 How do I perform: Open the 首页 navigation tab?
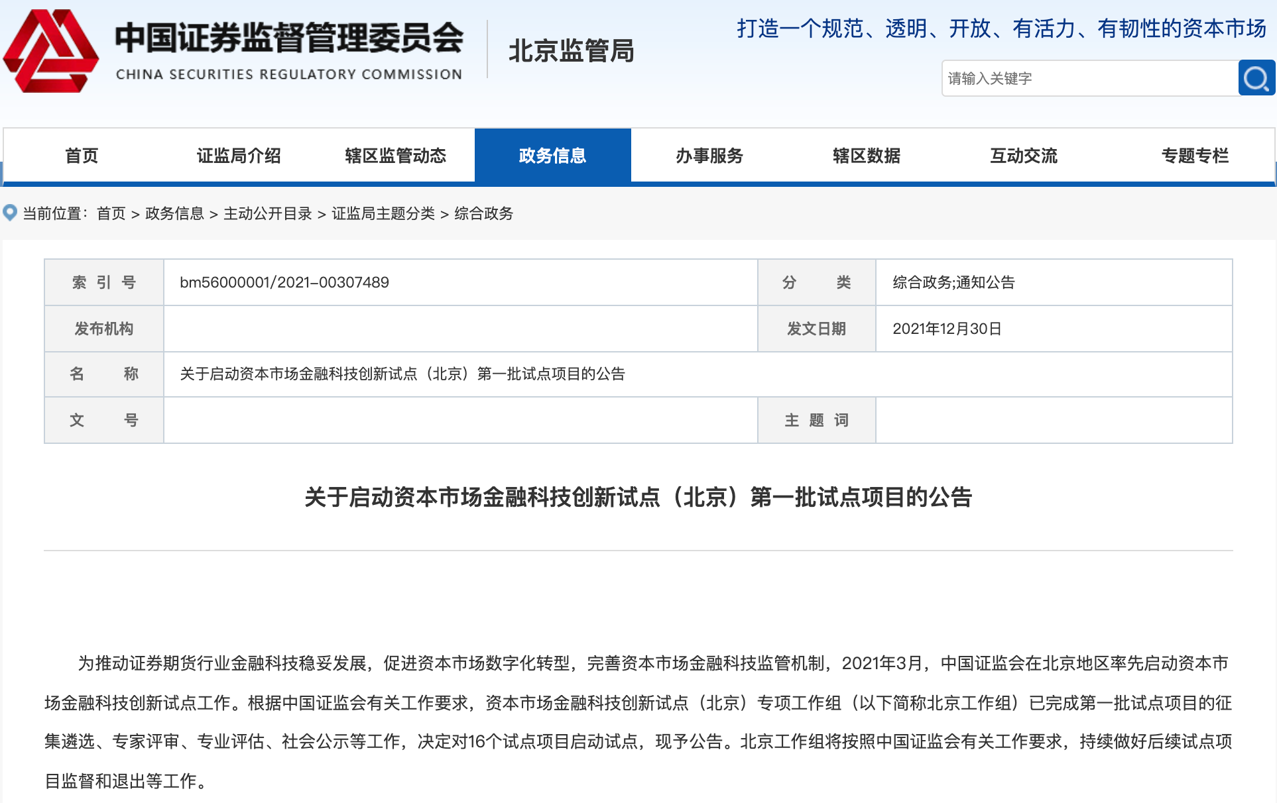[82, 156]
